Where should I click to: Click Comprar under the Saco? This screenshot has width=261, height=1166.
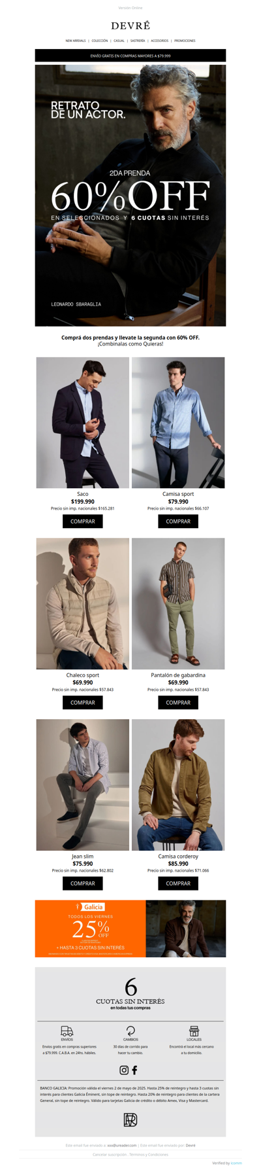pyautogui.click(x=83, y=521)
